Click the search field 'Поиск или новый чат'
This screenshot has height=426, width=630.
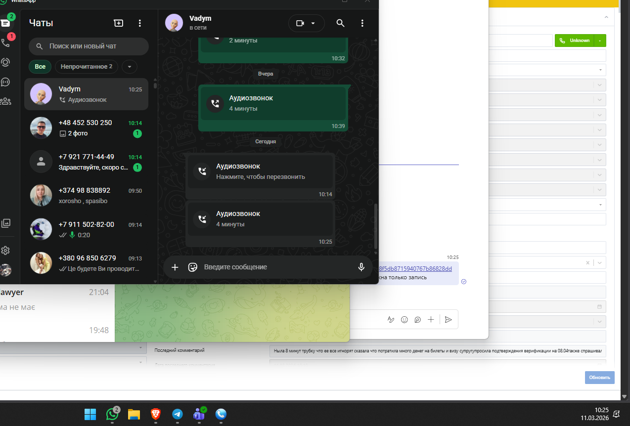[89, 46]
